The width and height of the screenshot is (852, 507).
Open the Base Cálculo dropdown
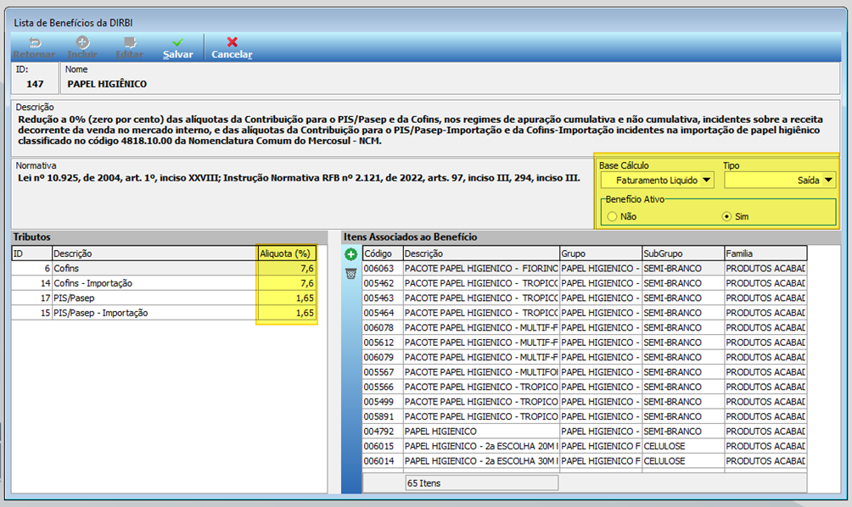[657, 181]
